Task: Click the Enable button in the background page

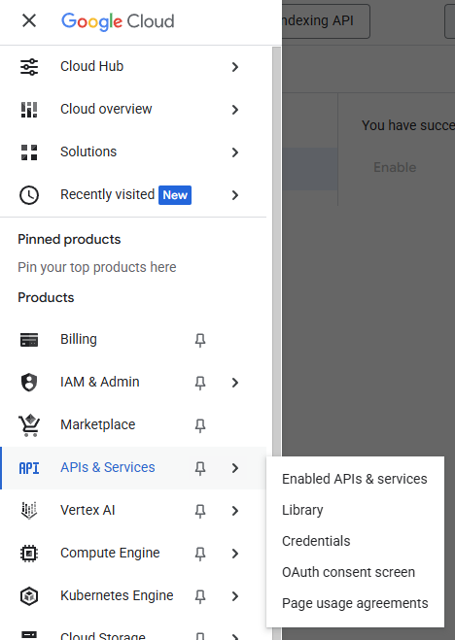Action: pos(395,167)
